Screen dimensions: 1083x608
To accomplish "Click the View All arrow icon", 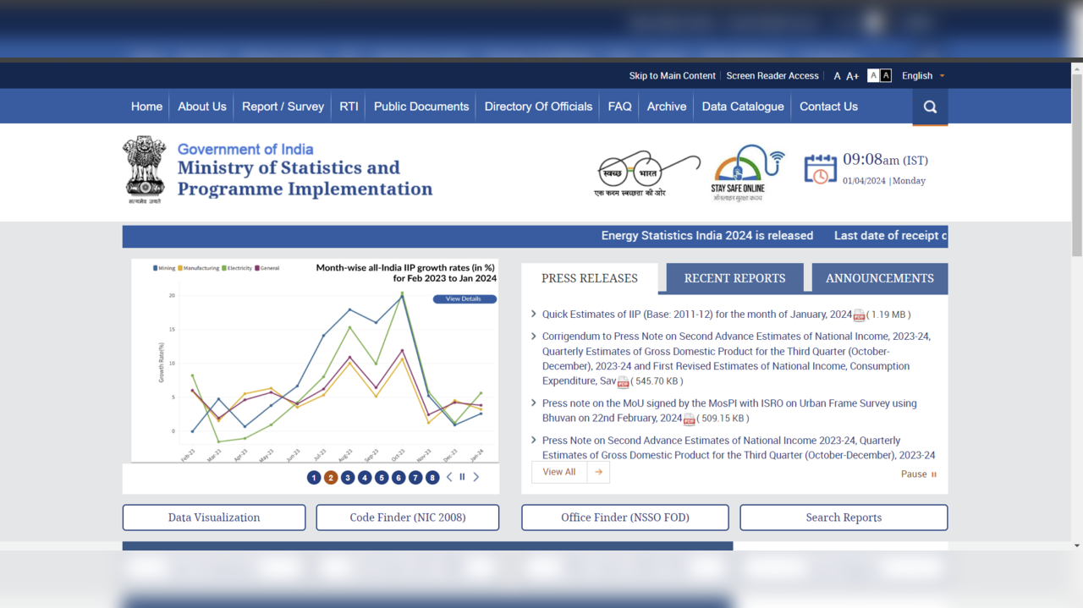I will pos(598,471).
